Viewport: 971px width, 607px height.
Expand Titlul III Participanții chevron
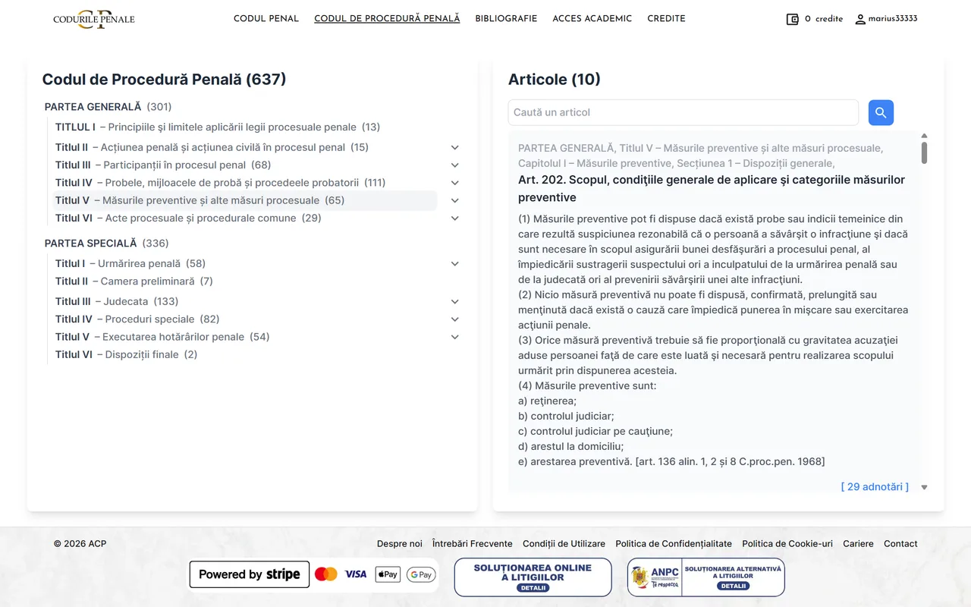pos(455,165)
